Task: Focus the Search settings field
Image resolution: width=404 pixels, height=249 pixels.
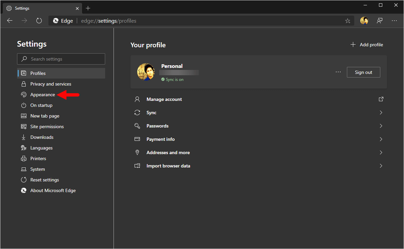Action: [x=61, y=59]
